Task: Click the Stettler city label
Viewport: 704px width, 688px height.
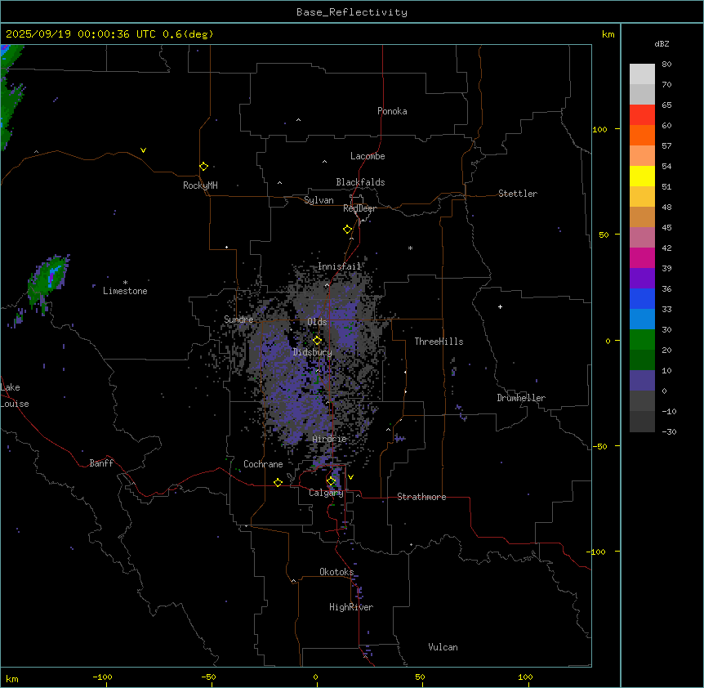Action: (518, 194)
